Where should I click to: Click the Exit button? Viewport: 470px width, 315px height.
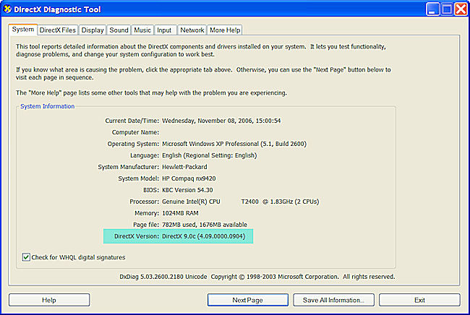click(419, 300)
